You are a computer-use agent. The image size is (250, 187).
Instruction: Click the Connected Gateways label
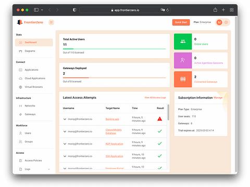206,82
